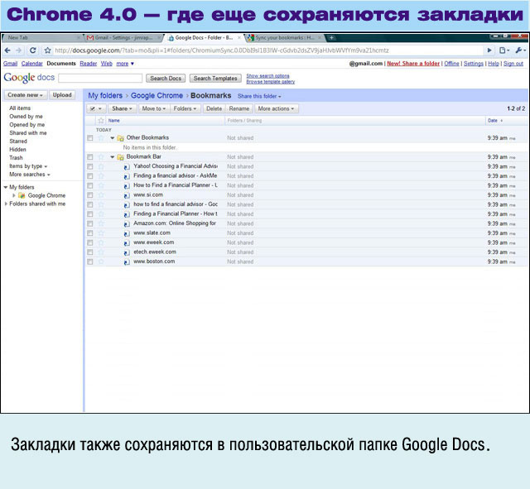This screenshot has height=489, width=530.
Task: Open the wrench tools menu icon
Action: click(520, 50)
